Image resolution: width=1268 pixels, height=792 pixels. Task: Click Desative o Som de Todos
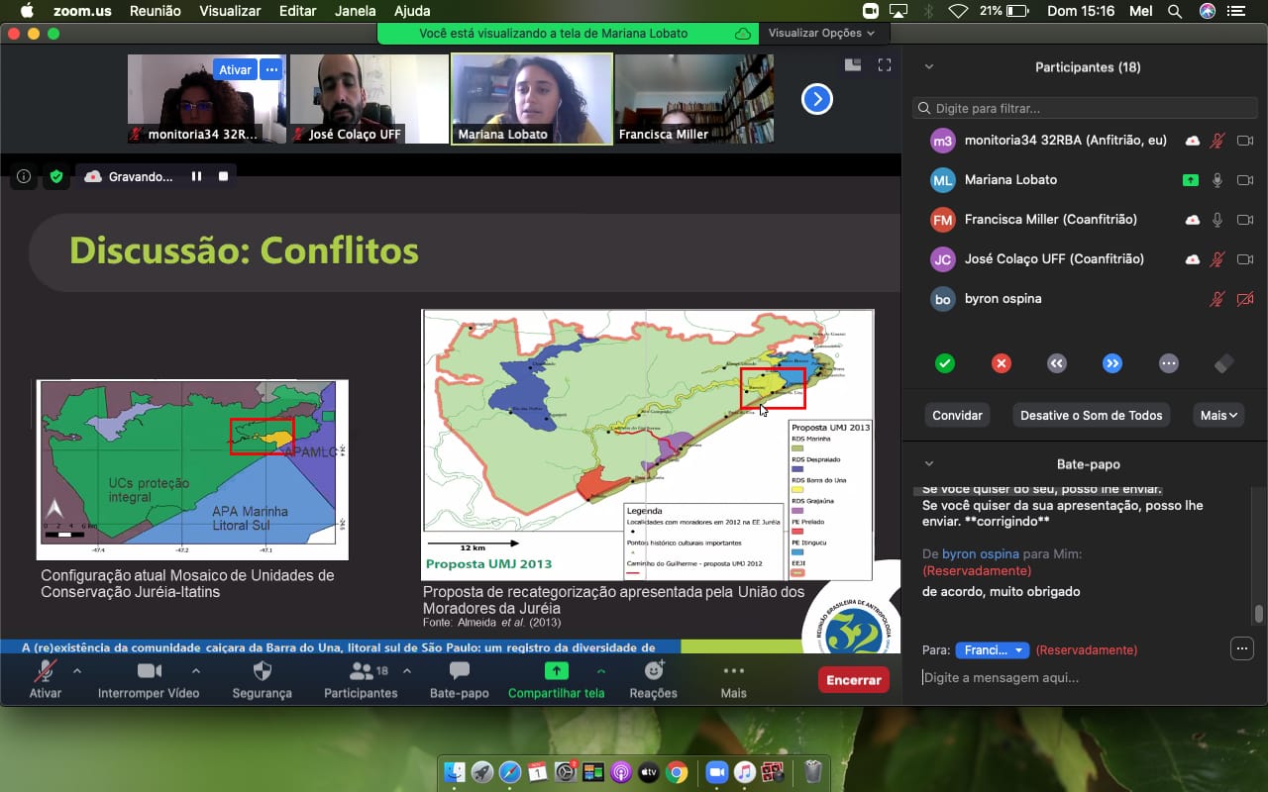coord(1092,416)
